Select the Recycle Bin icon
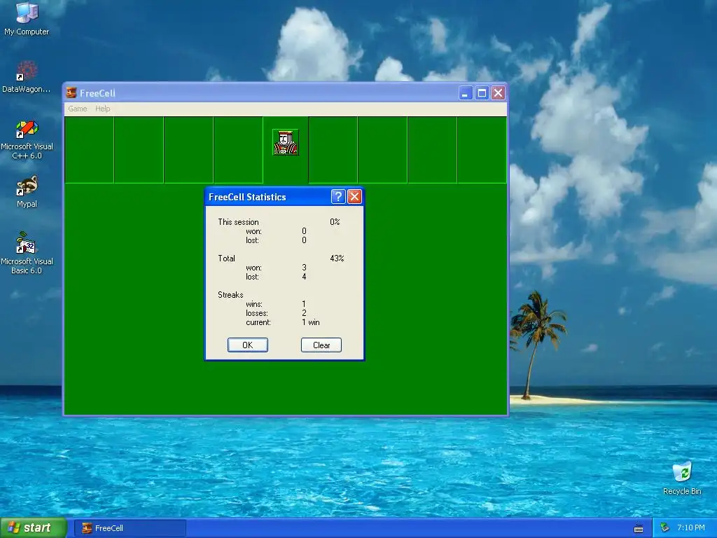717x538 pixels. (x=682, y=478)
